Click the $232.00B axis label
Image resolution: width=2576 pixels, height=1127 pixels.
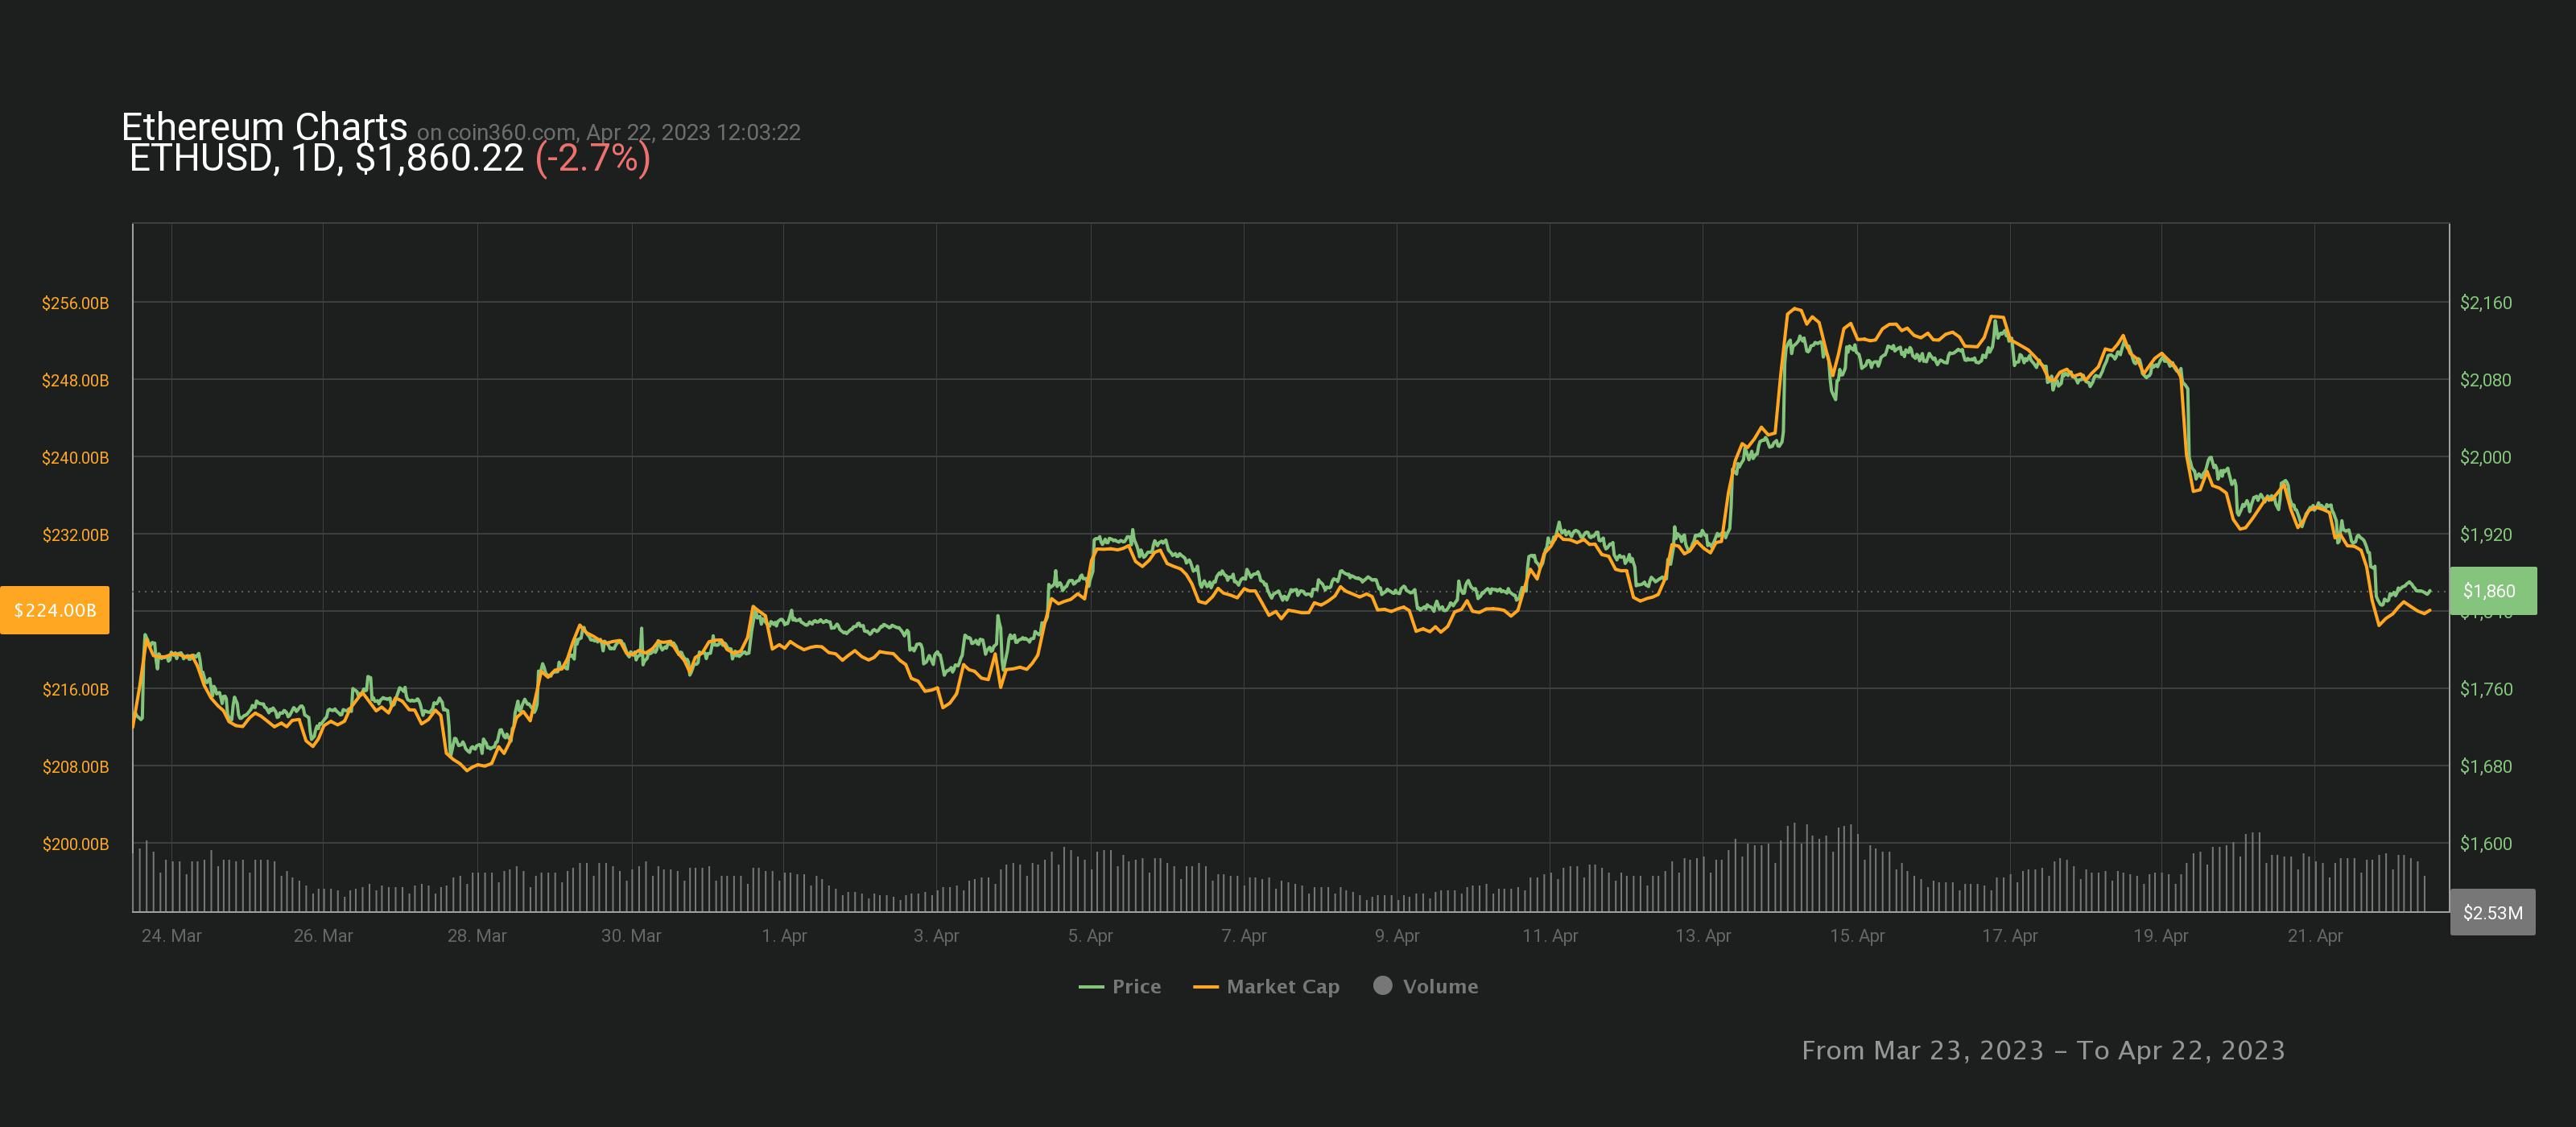click(75, 535)
